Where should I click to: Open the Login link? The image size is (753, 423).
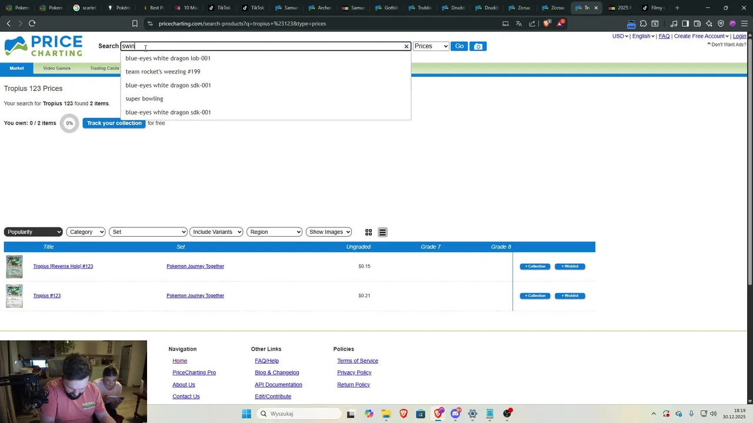click(739, 36)
